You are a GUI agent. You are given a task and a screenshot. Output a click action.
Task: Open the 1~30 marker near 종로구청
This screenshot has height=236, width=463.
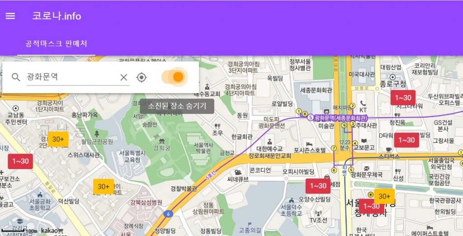coord(403,98)
